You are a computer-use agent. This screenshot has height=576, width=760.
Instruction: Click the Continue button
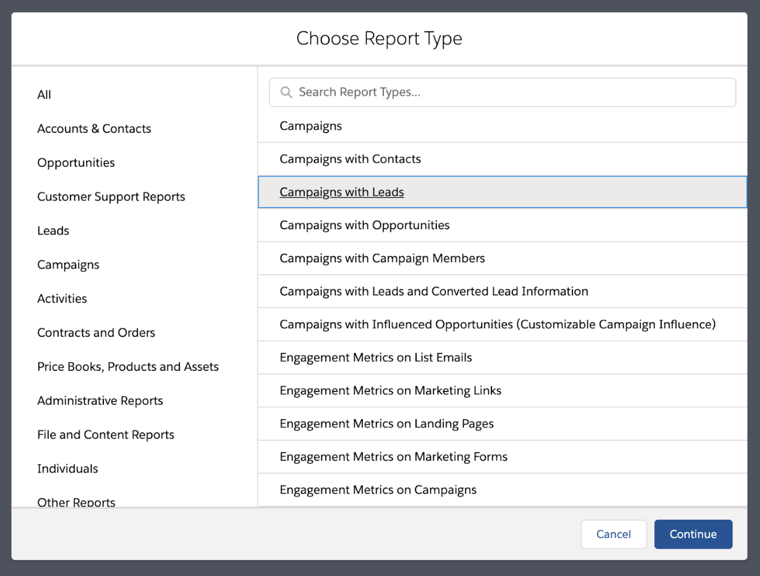pyautogui.click(x=693, y=534)
